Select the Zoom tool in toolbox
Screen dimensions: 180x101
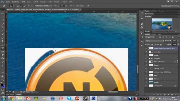coord(3,80)
